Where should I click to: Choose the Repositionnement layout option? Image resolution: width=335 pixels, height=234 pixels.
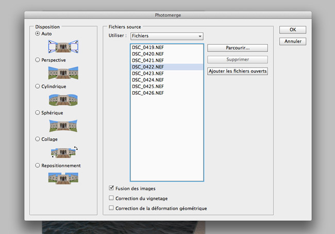pos(38,165)
